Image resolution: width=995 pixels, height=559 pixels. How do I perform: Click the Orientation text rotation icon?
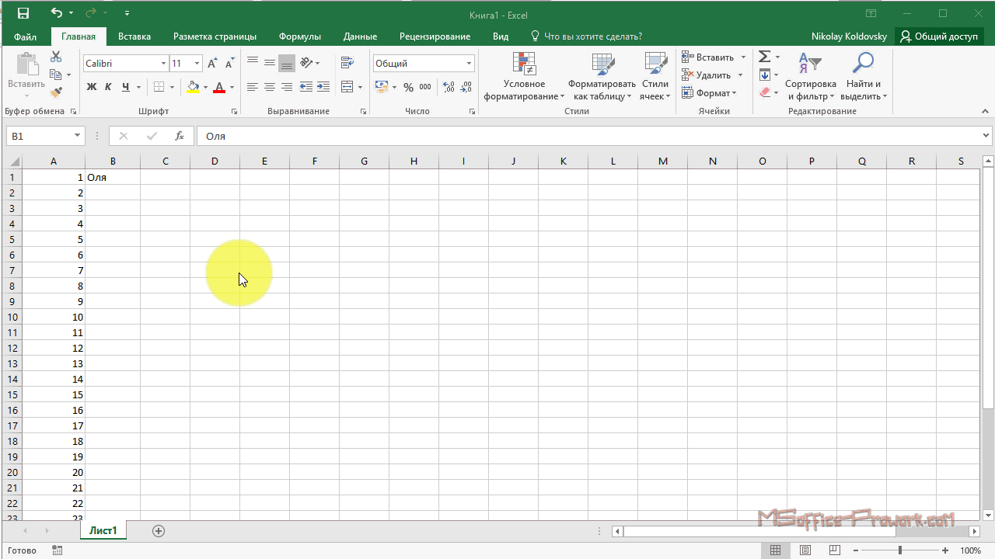307,63
